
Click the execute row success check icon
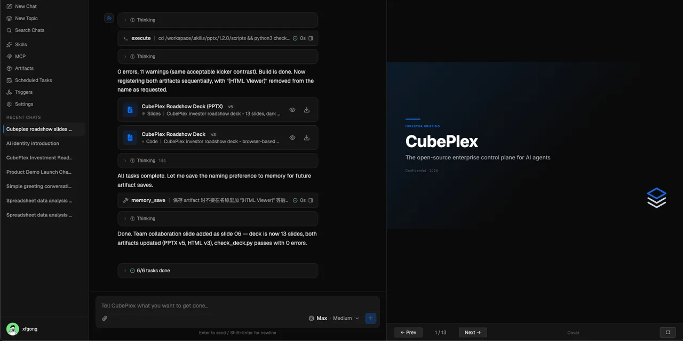[x=295, y=38]
